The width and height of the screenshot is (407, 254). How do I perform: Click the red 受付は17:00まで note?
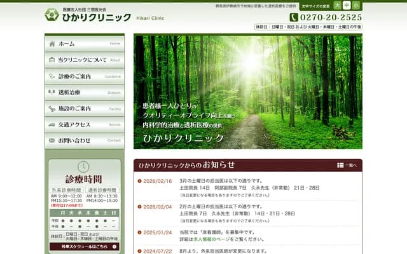67,205
